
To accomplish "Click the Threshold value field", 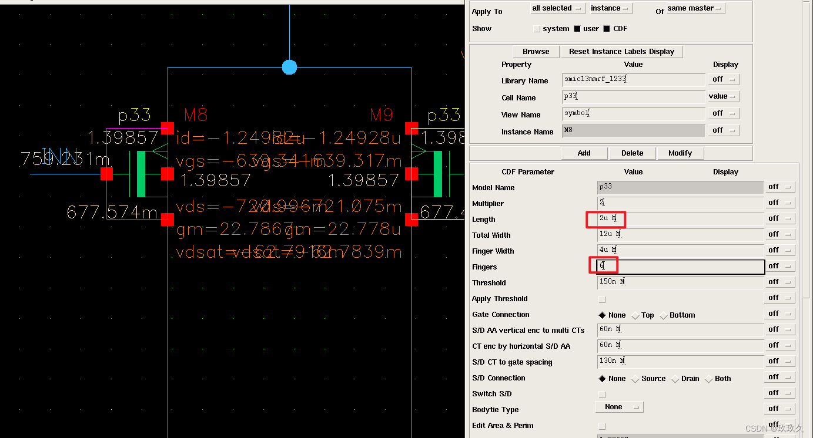I will (680, 282).
